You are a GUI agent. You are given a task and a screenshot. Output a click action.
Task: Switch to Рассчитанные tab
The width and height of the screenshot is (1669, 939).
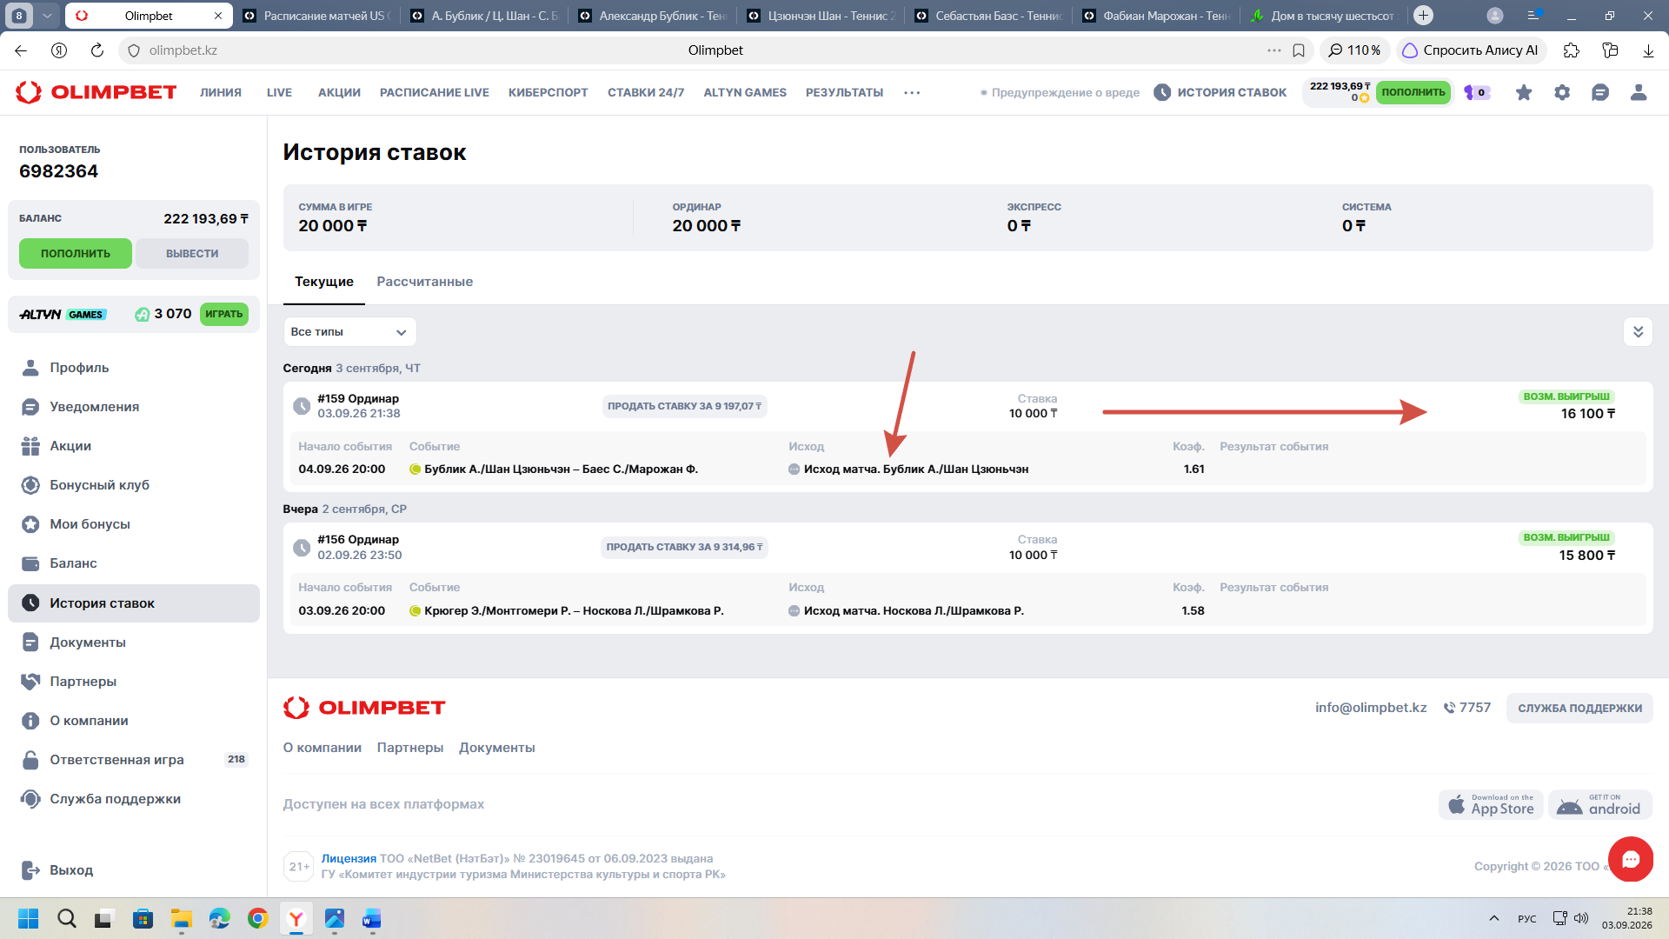424,282
